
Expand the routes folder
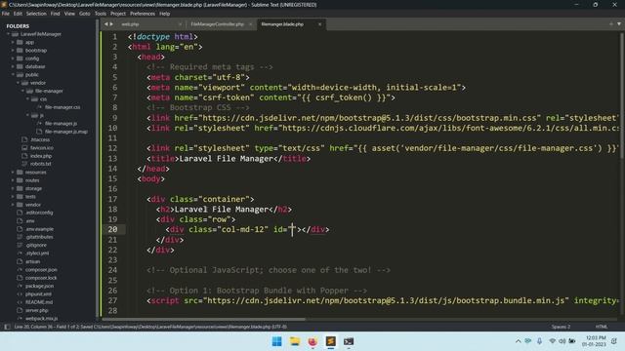click(13, 180)
